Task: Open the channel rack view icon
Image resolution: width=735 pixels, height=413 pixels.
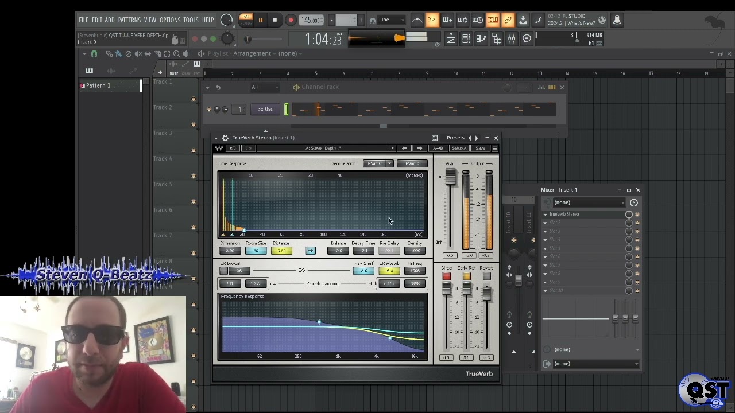Action: 466,39
